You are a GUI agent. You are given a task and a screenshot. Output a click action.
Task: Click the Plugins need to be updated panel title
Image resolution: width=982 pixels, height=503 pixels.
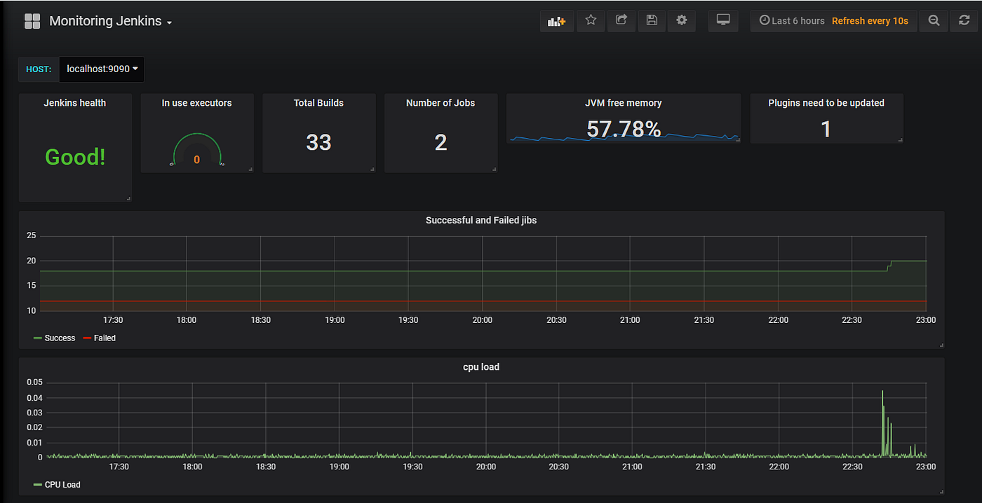coord(826,102)
